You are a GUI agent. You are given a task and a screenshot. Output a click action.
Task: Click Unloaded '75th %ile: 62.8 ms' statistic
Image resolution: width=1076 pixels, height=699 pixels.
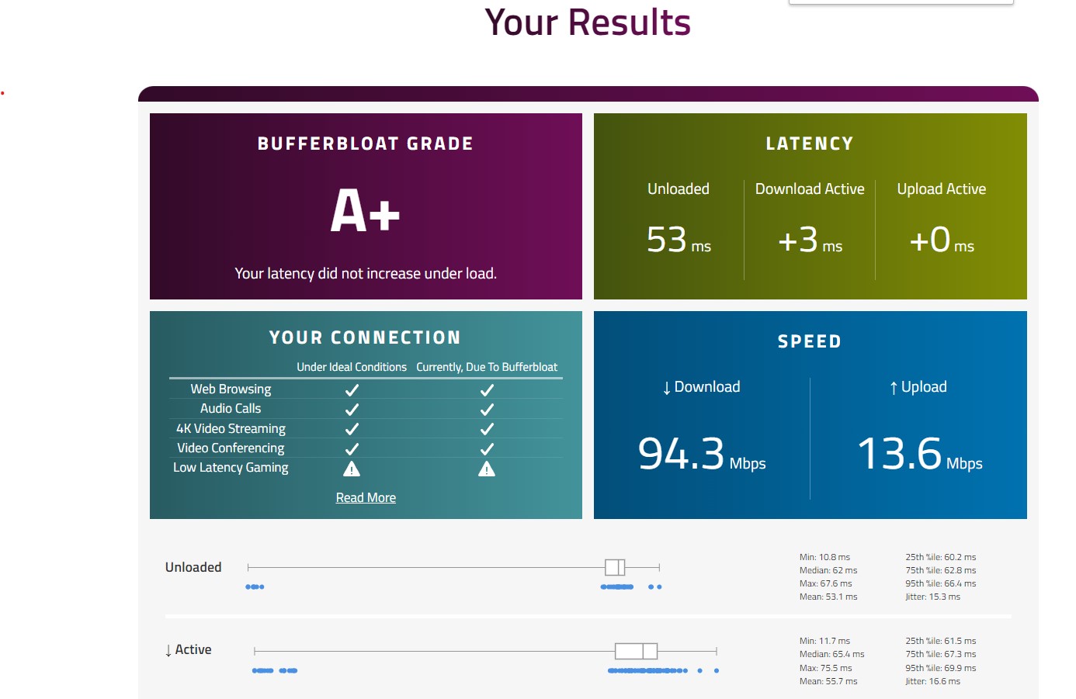[941, 570]
